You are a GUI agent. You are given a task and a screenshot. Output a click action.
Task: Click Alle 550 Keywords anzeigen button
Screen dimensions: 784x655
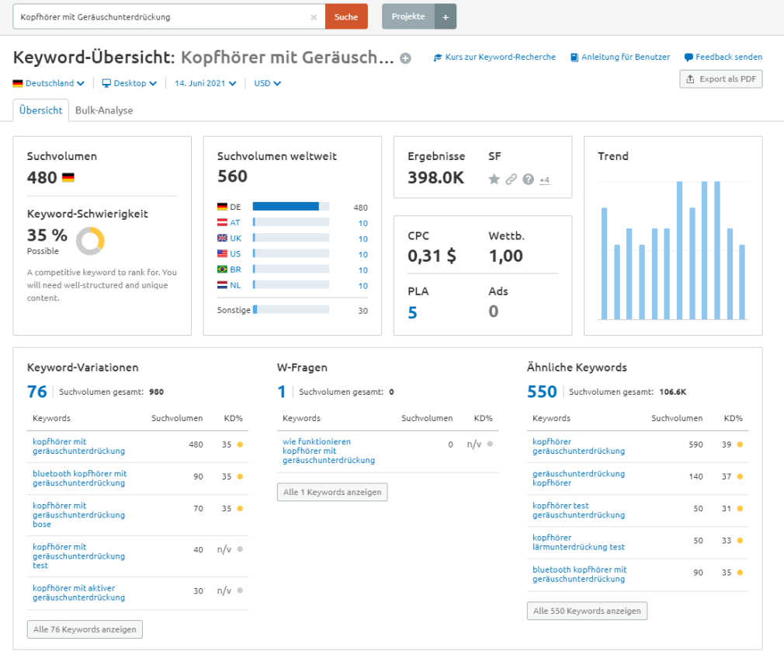[587, 611]
